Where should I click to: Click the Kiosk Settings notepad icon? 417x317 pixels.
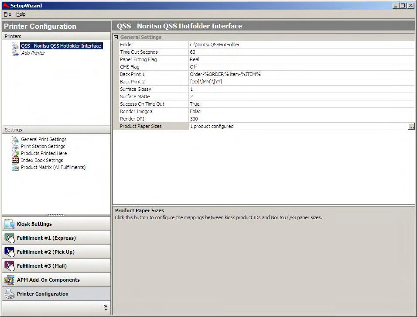(x=10, y=224)
